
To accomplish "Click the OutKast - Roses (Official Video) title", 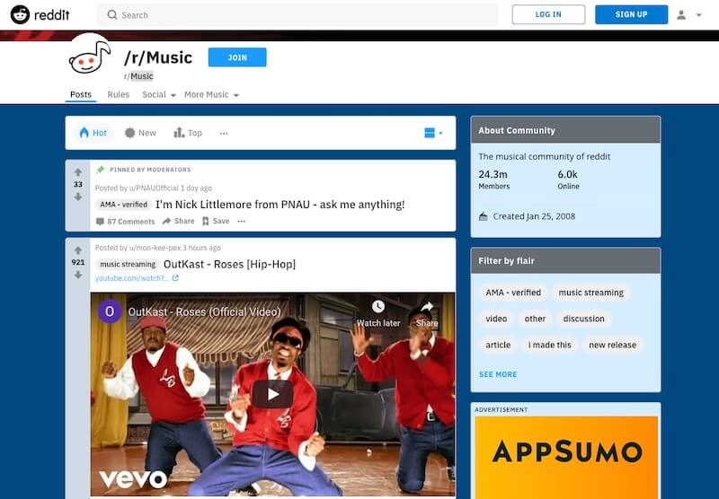I will point(204,311).
